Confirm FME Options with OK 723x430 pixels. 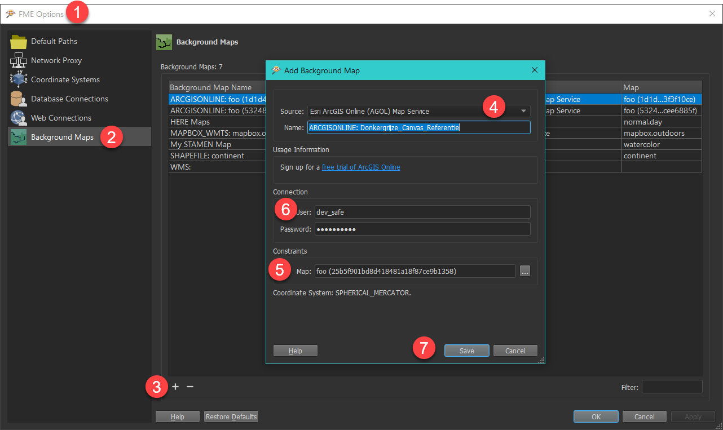(596, 416)
